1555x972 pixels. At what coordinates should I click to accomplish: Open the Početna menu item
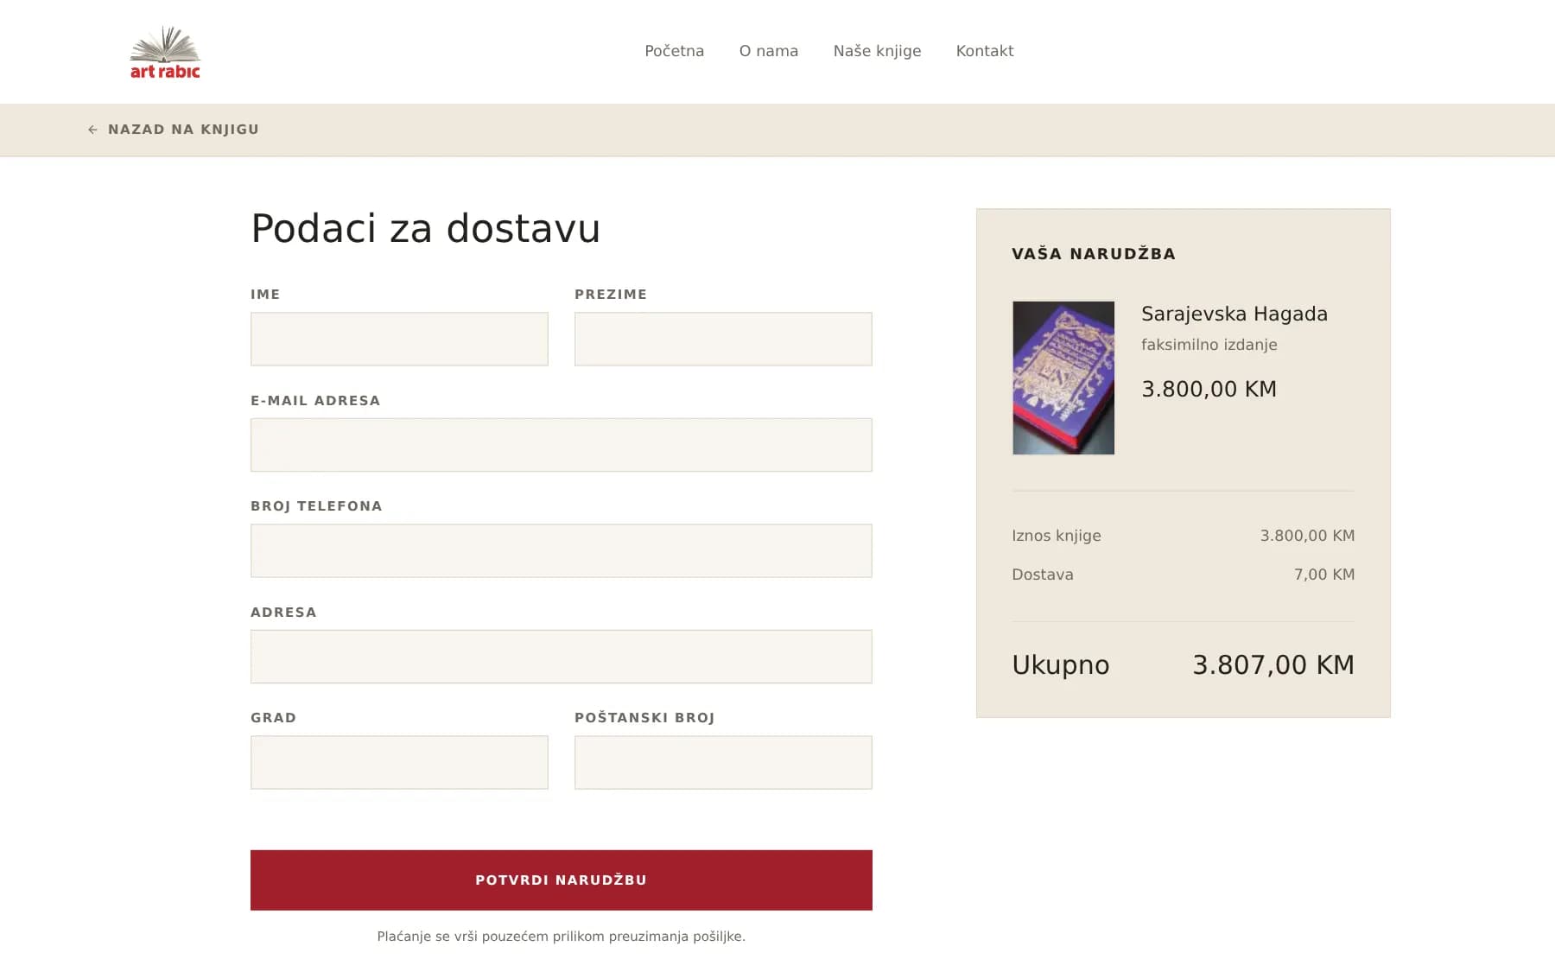pos(674,51)
